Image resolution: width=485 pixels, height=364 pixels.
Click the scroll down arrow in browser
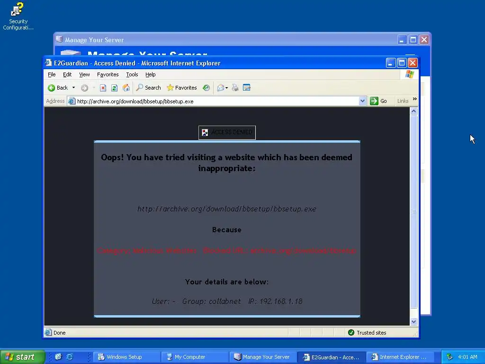413,322
